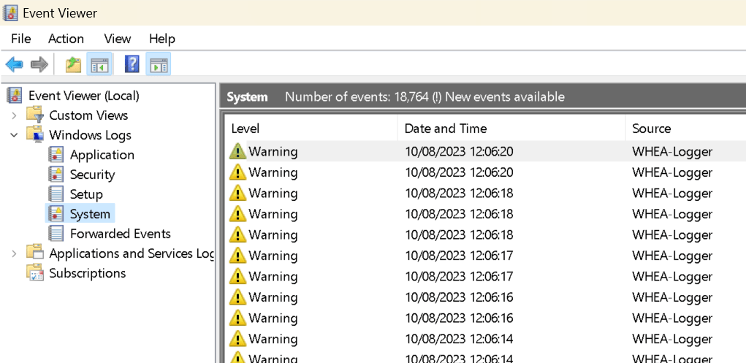Click warning icon of first 12:06:20 event
This screenshot has height=363, width=746.
[237, 151]
